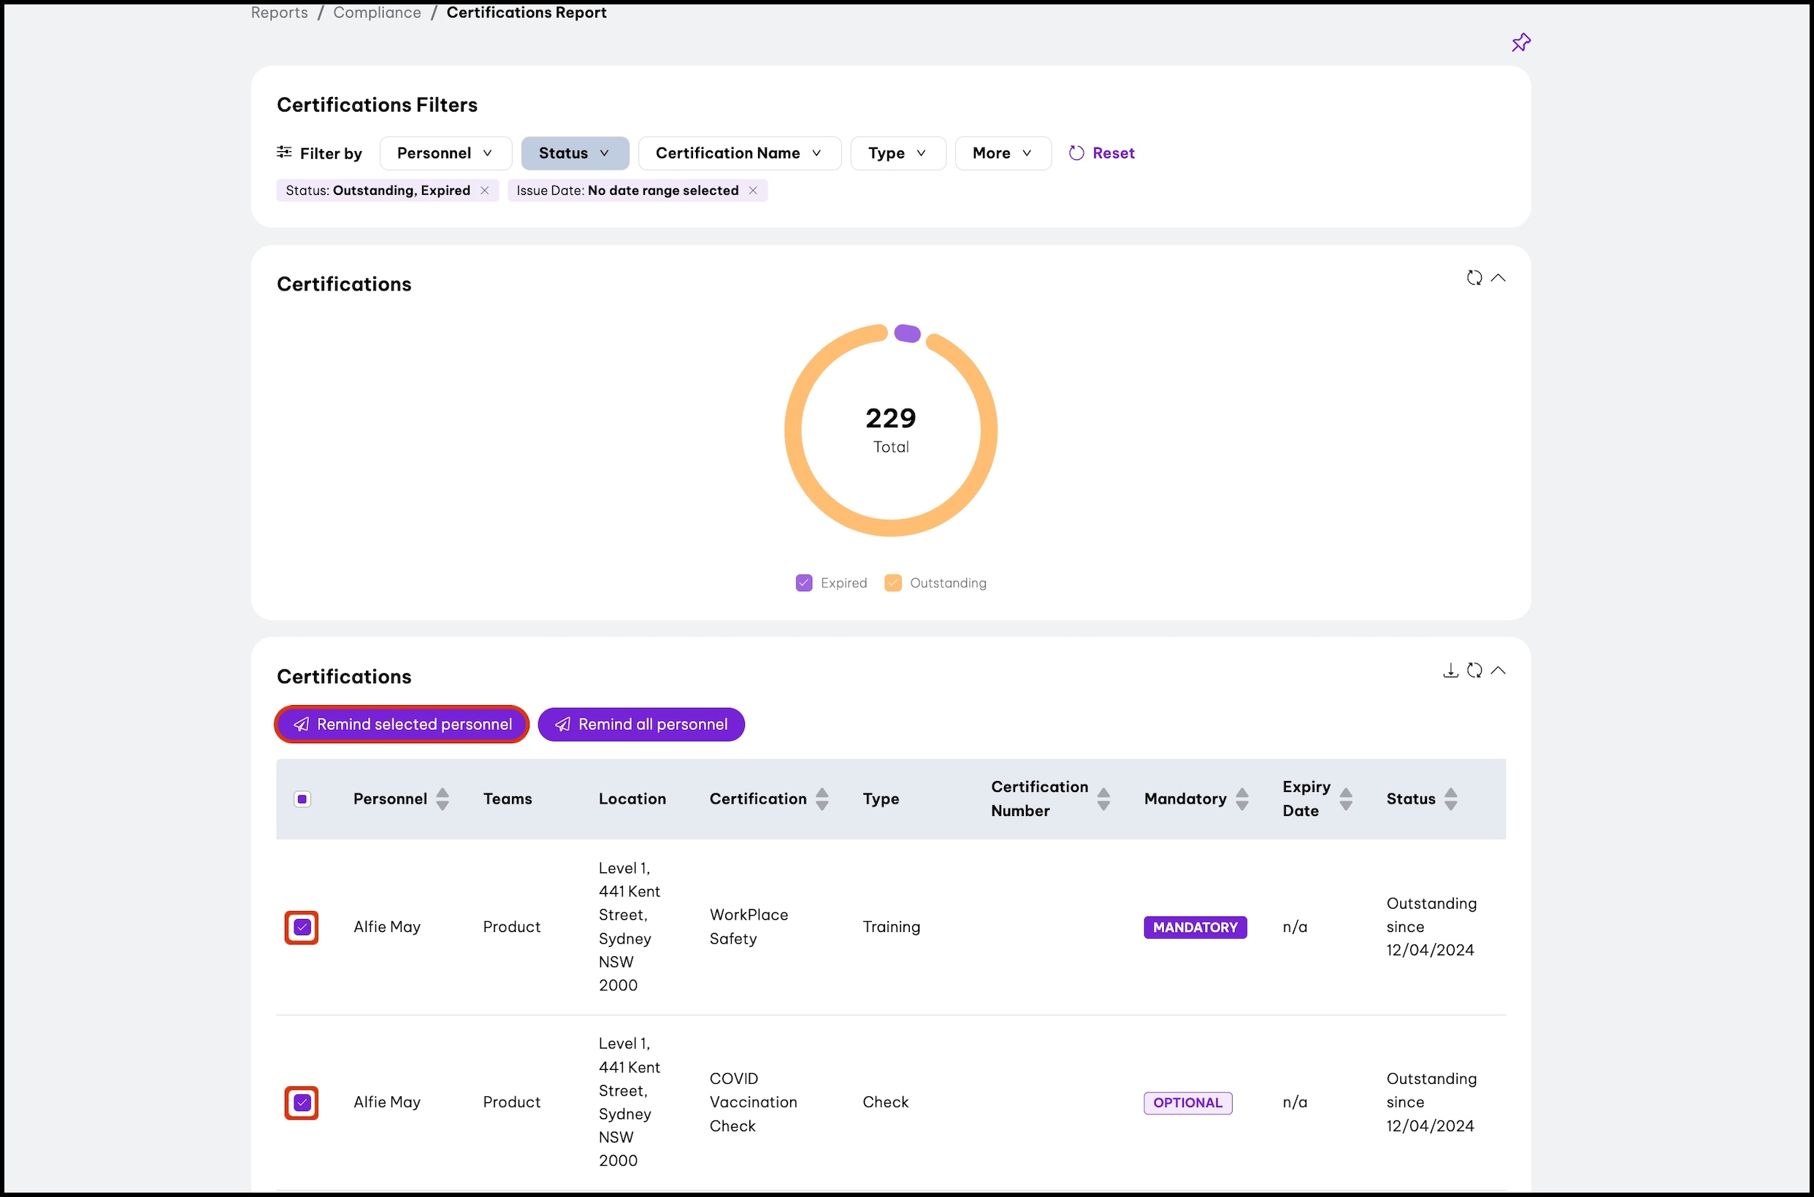Screen dimensions: 1814x1197
Task: Sort table by Expiry Date column
Action: click(x=1346, y=799)
